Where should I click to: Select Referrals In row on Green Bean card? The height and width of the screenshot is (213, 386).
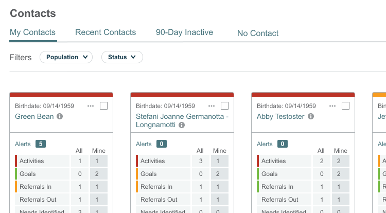click(61, 187)
